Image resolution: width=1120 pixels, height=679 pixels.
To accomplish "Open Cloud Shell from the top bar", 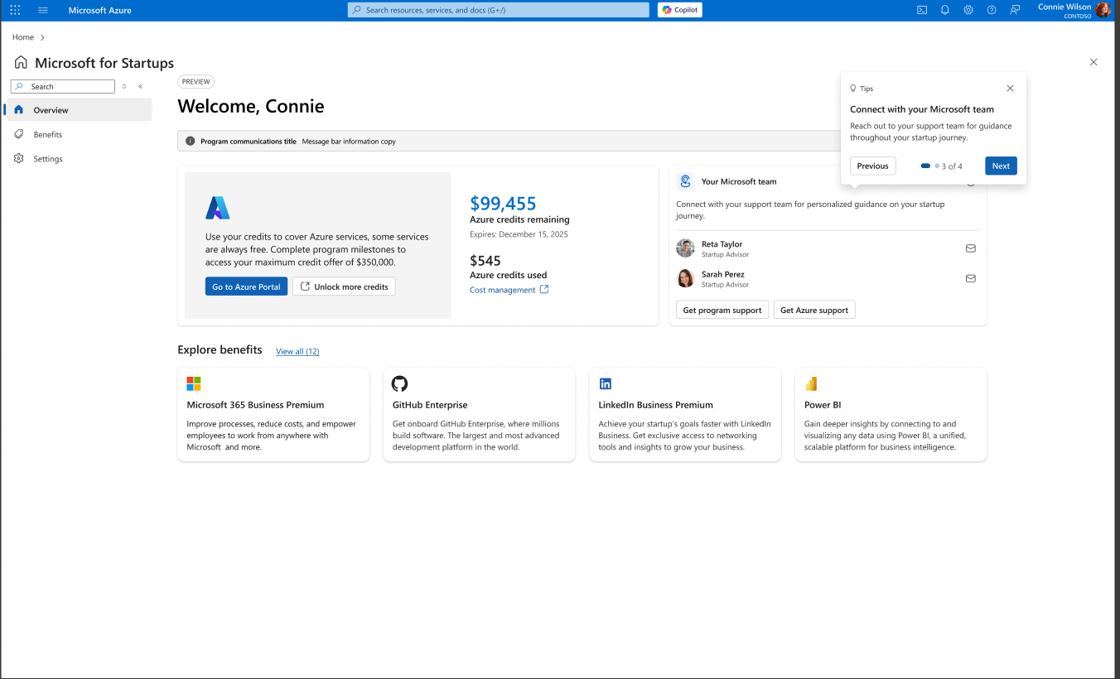I will (x=922, y=10).
